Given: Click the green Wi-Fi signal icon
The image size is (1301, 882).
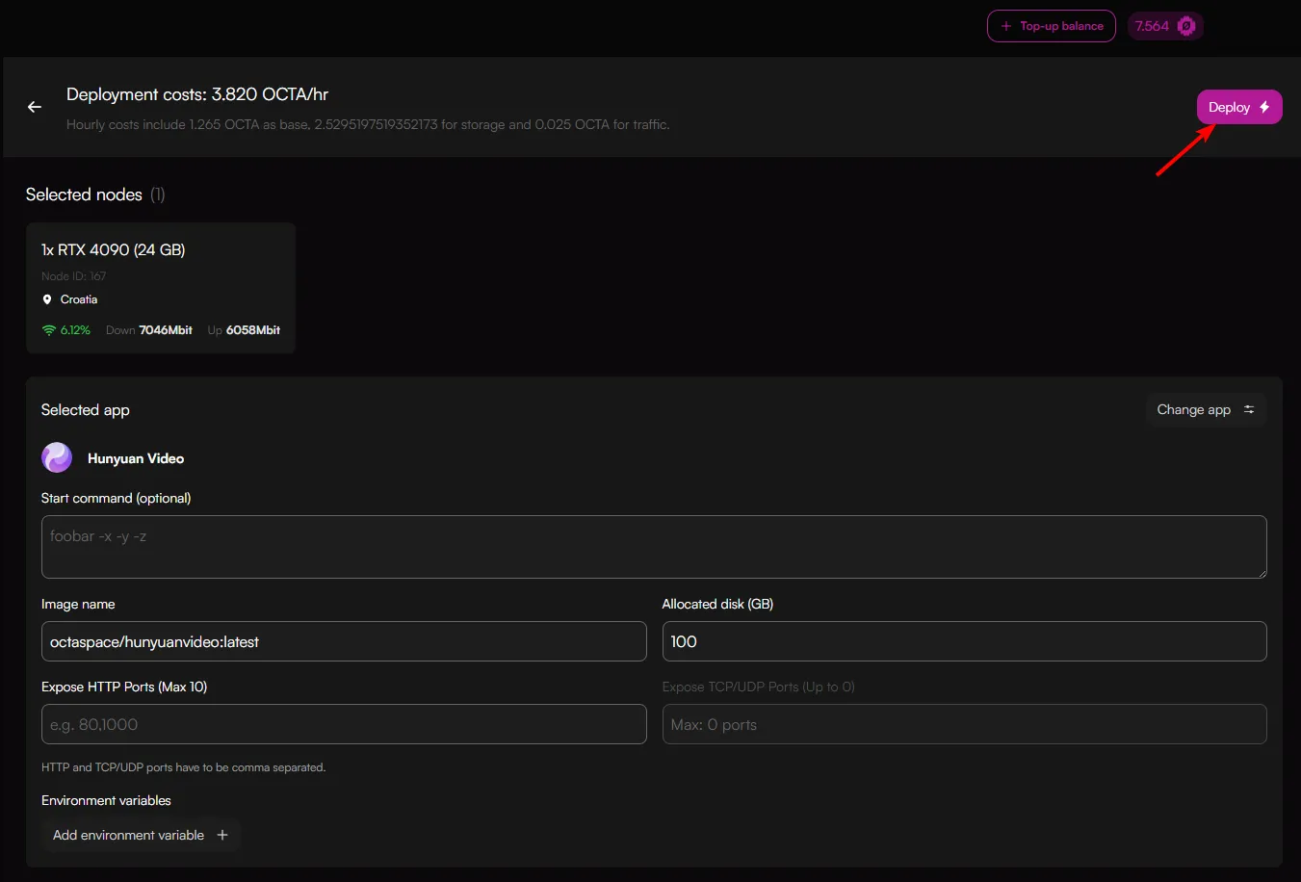Looking at the screenshot, I should tap(49, 330).
